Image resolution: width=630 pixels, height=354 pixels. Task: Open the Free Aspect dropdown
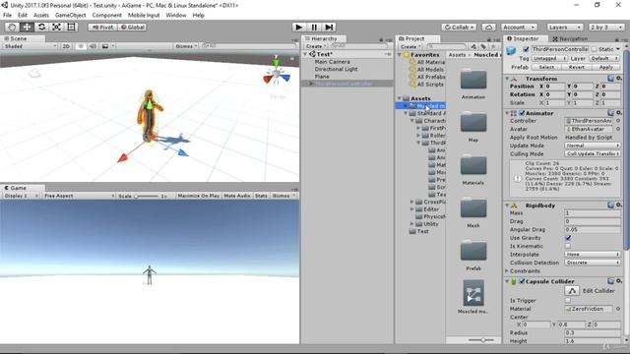click(79, 196)
